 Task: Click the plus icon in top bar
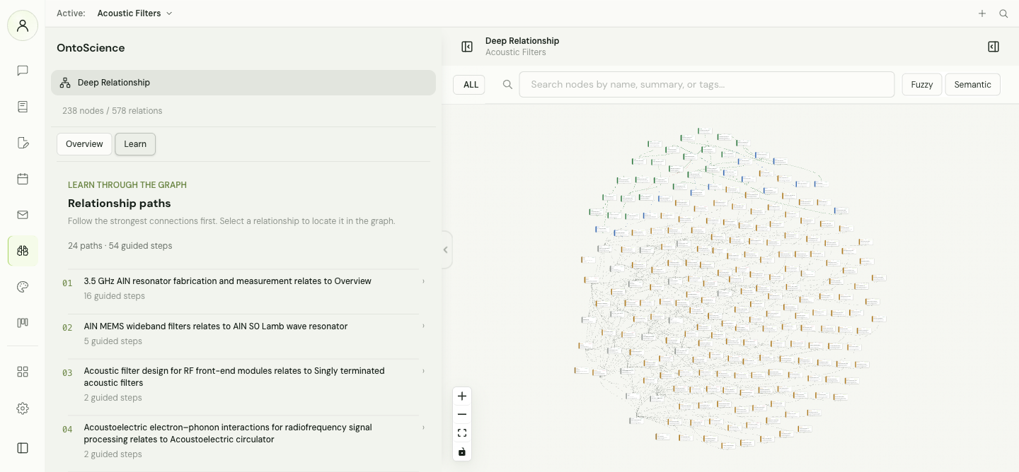click(982, 13)
